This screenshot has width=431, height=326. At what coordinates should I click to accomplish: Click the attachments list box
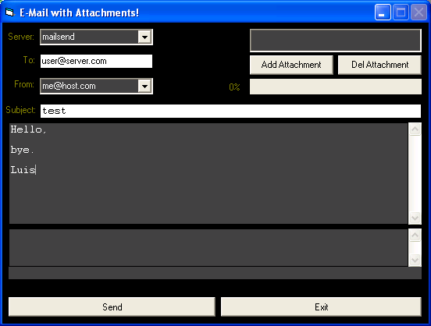coord(335,41)
